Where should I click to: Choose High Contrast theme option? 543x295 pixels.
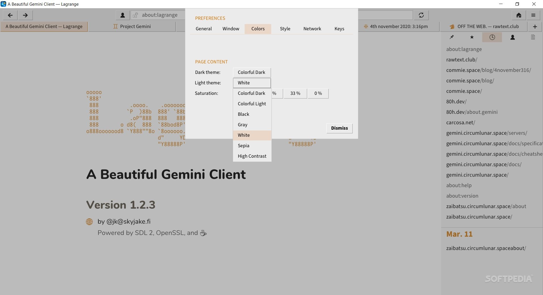pyautogui.click(x=252, y=156)
